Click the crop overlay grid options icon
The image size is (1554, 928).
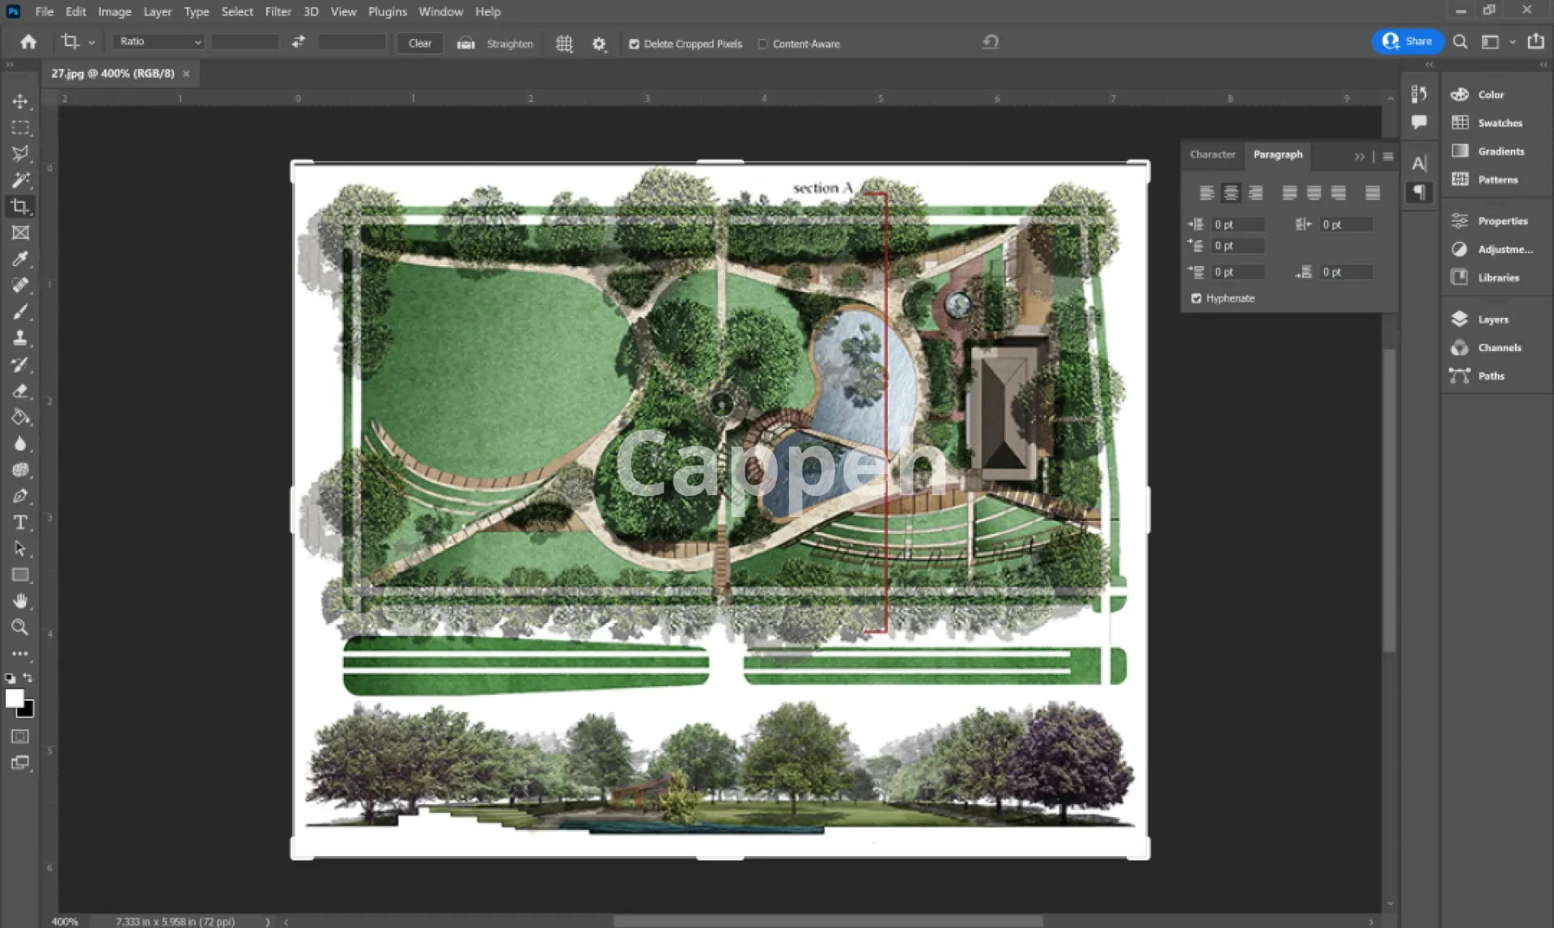(x=564, y=44)
